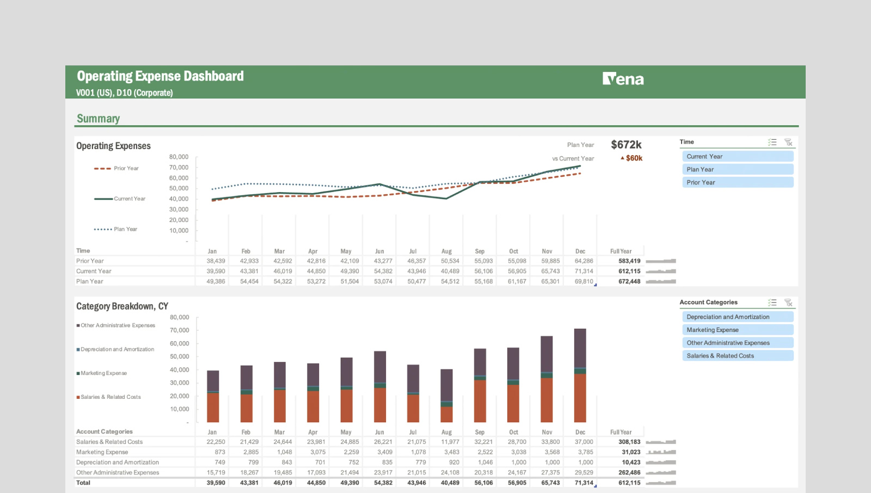Screen dimensions: 871x493
Task: Open multi-select icon on Account Categories slicer
Action: point(772,303)
